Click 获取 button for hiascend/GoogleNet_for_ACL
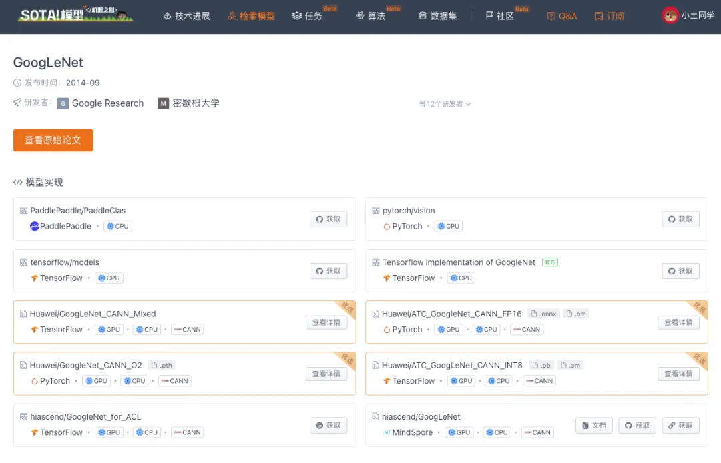Viewport: 721px width, 463px height. coord(328,425)
